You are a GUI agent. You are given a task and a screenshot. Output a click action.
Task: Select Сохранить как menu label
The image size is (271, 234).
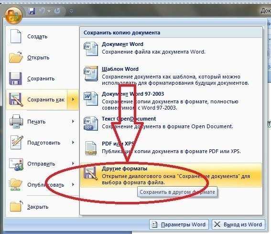click(46, 100)
